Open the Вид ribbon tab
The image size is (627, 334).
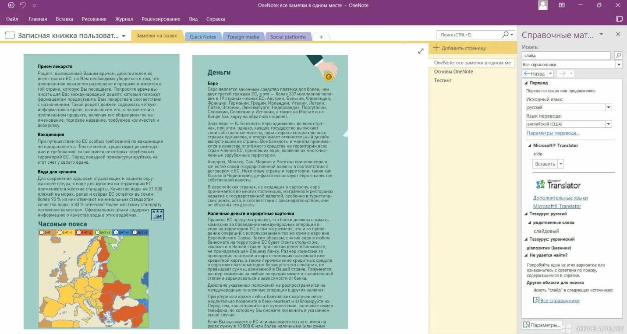pyautogui.click(x=193, y=19)
